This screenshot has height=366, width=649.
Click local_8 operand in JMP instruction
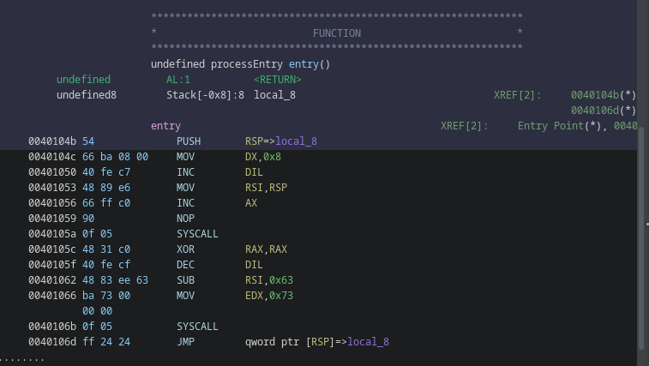pos(368,342)
